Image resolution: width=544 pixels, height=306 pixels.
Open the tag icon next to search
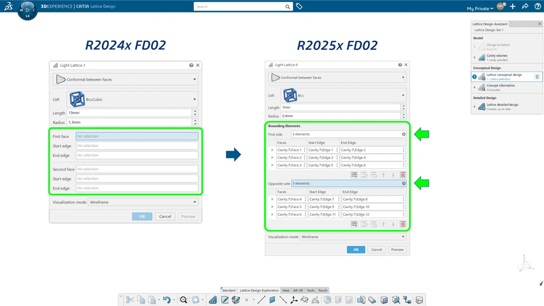point(299,6)
